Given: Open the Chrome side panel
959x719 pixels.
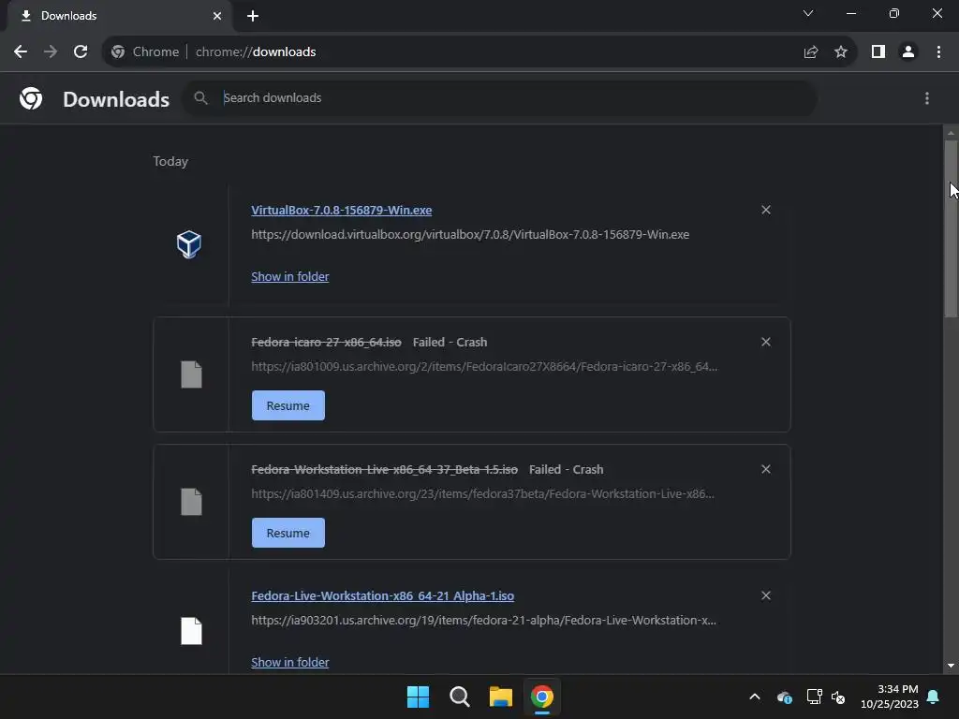Looking at the screenshot, I should (878, 52).
